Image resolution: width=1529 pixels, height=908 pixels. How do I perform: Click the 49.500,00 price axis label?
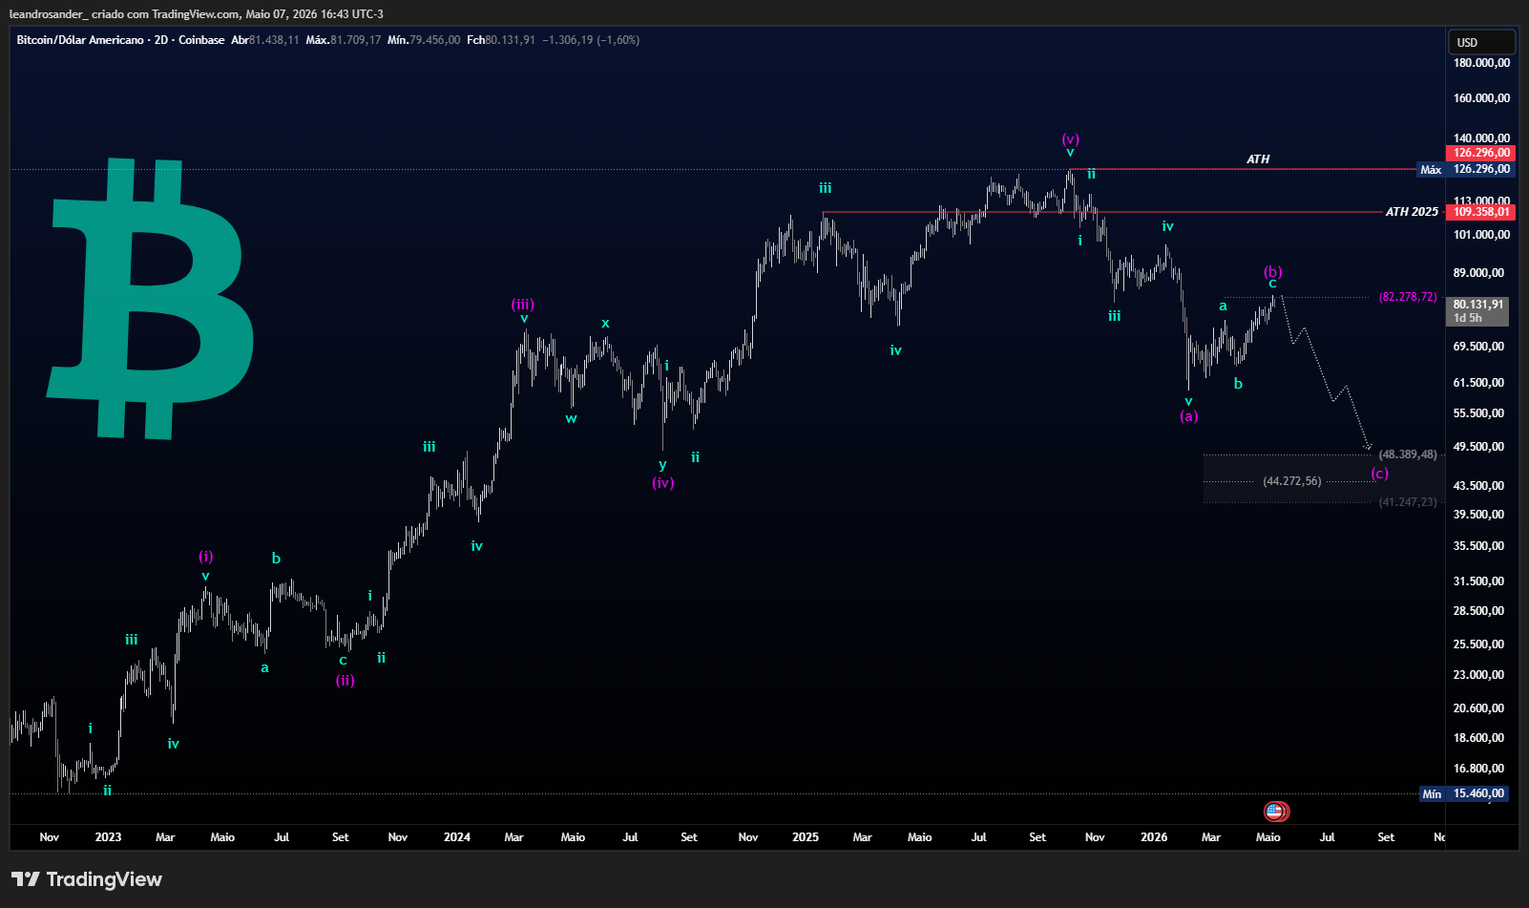(x=1478, y=447)
